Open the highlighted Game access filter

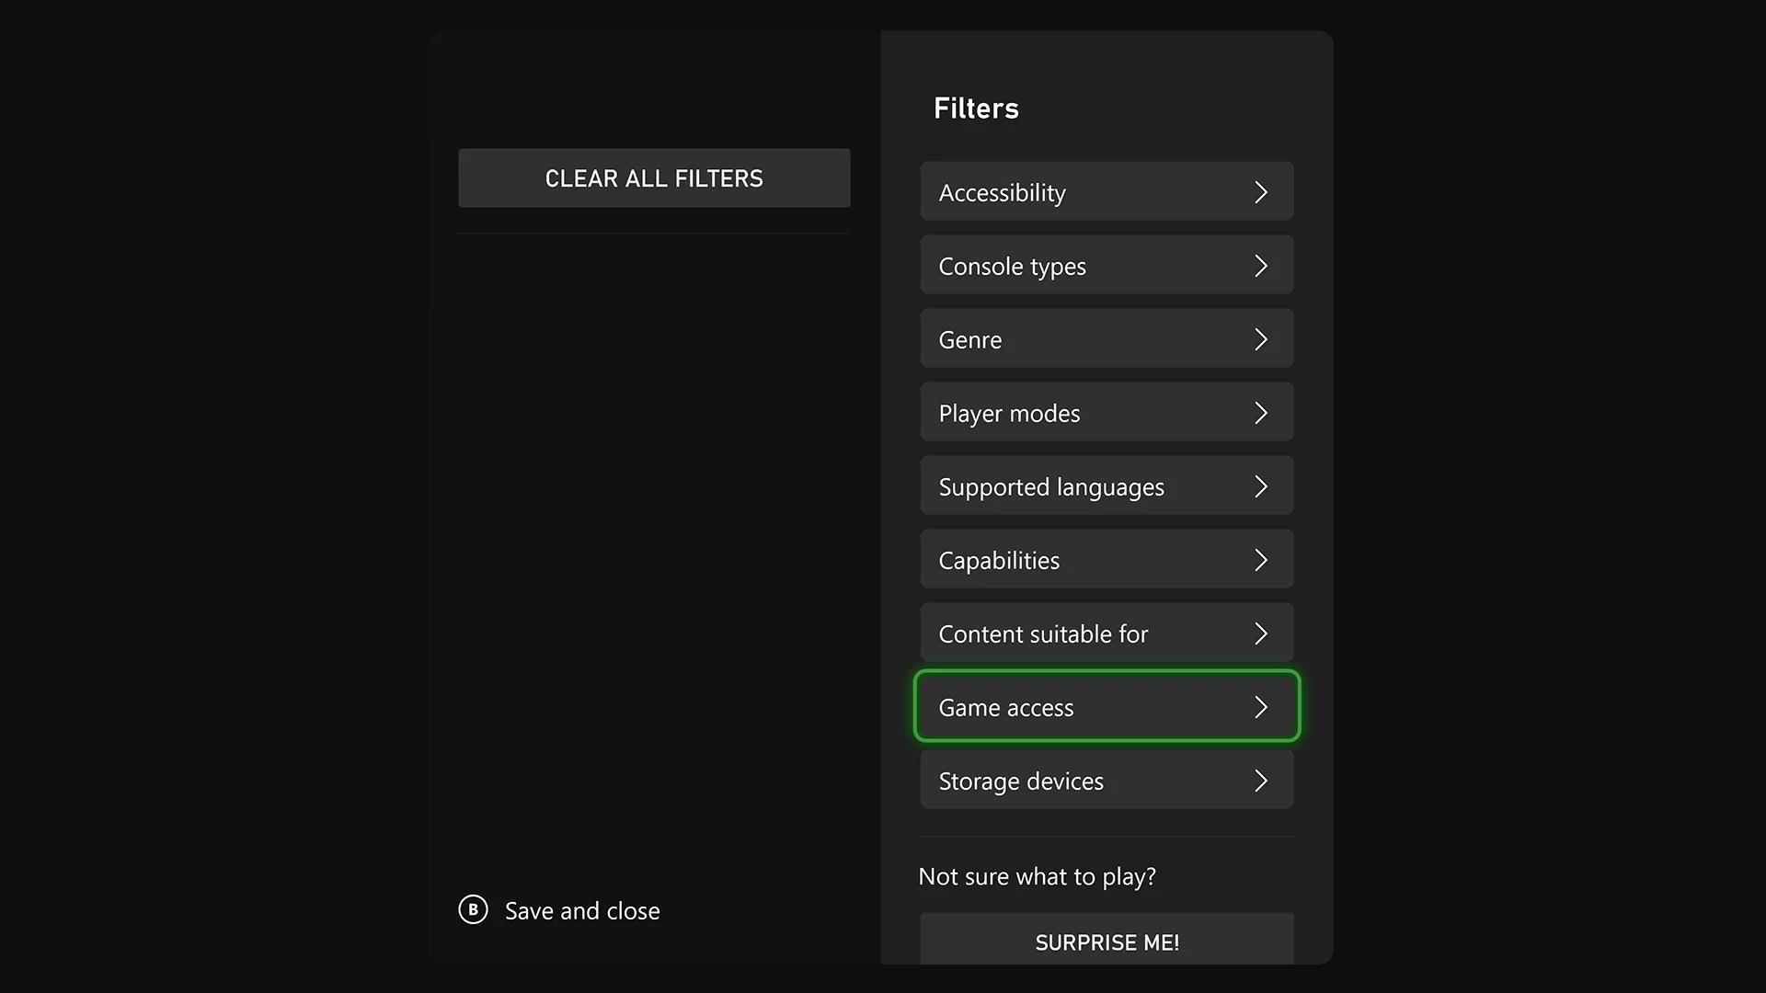coord(1107,706)
